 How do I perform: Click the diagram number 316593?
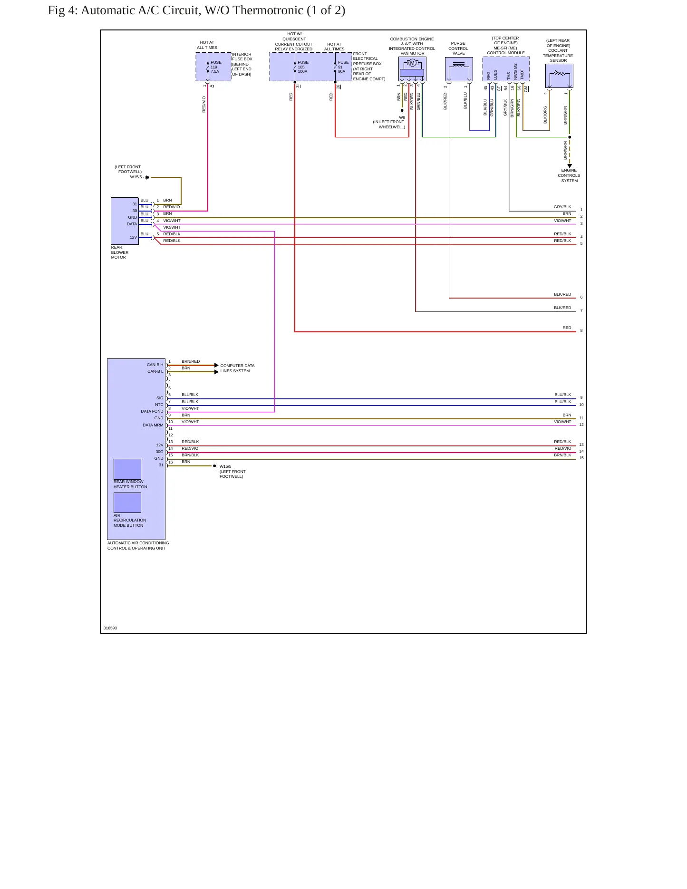pyautogui.click(x=110, y=628)
